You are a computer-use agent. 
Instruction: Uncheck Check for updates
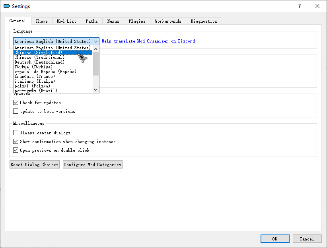(x=37, y=103)
